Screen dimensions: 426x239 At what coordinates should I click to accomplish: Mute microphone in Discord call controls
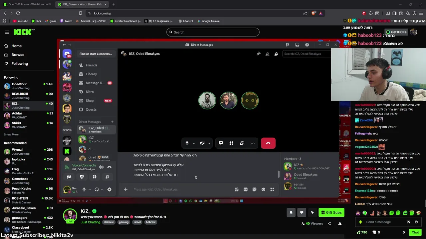[x=187, y=143]
